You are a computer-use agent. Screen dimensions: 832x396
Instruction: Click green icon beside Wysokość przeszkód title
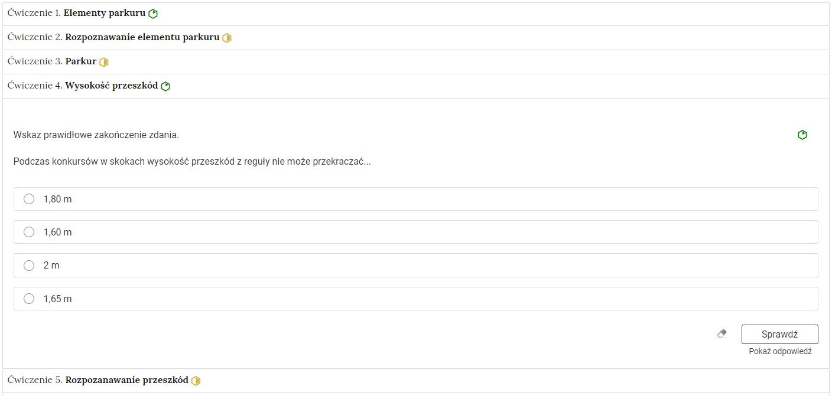tap(165, 86)
